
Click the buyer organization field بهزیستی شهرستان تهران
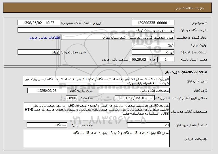[96, 30]
